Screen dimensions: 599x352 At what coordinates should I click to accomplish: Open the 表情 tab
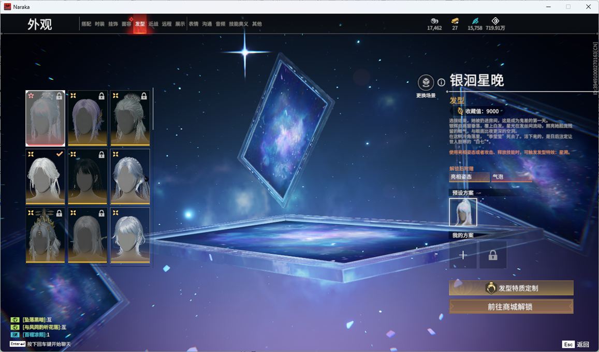pyautogui.click(x=194, y=24)
